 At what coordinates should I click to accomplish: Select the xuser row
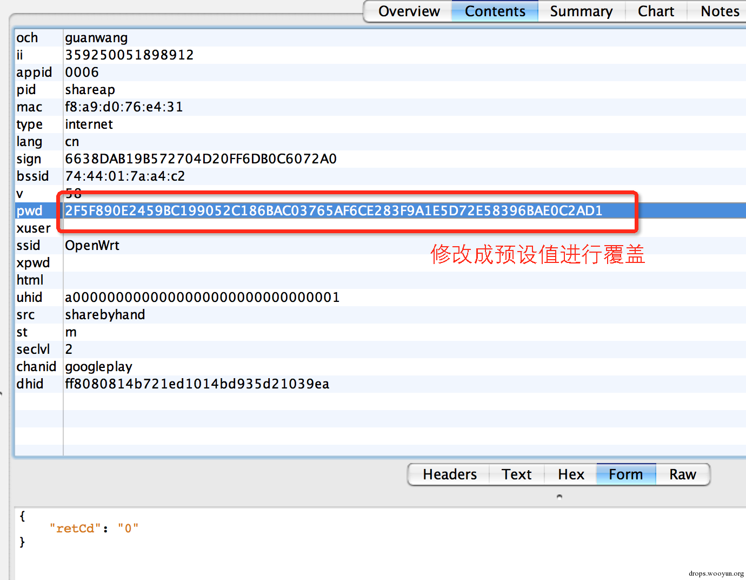click(x=381, y=228)
